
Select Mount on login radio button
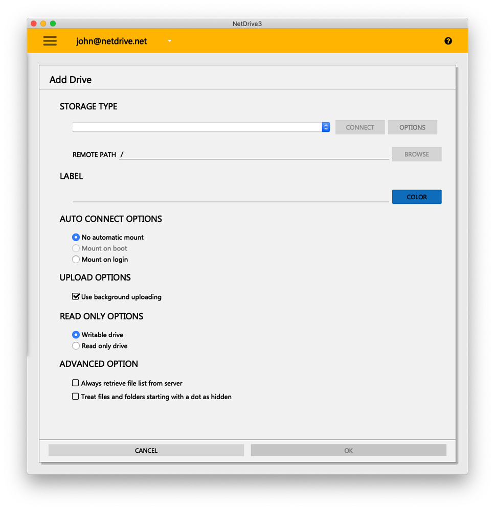click(x=76, y=259)
